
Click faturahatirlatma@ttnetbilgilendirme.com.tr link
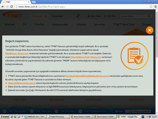coord(87,76)
